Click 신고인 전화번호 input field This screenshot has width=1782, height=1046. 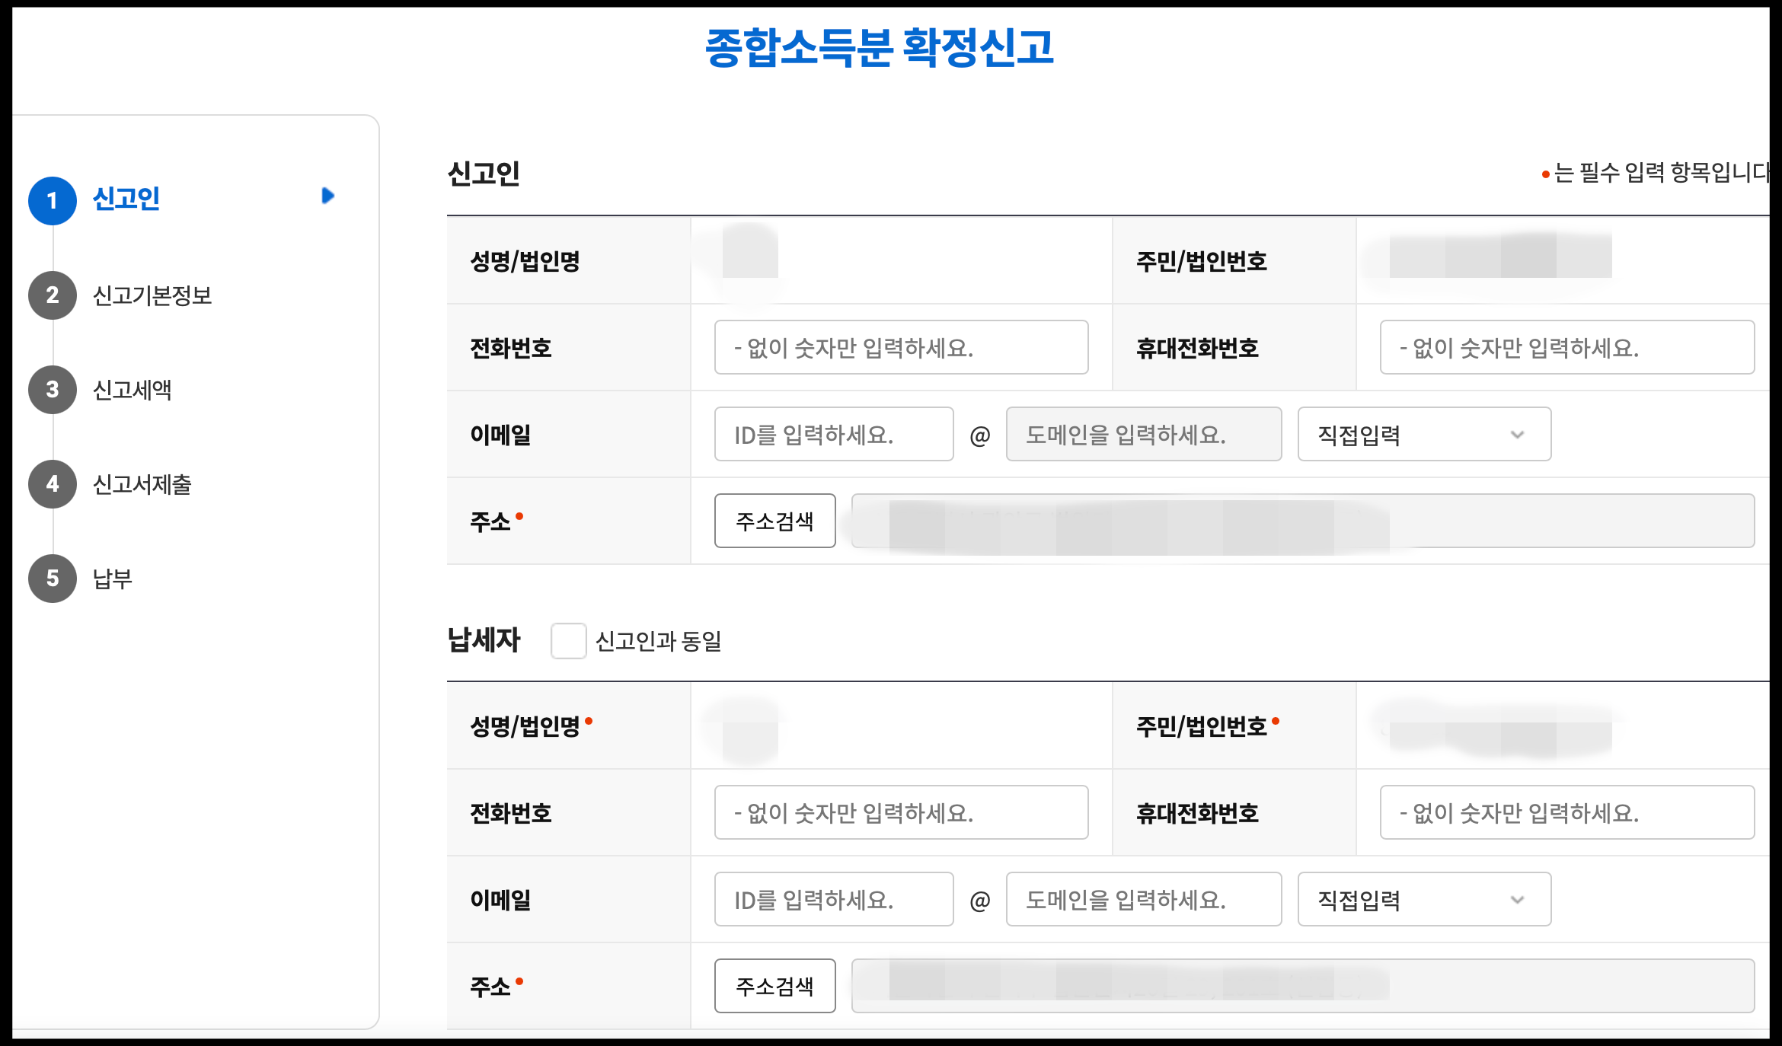tap(901, 347)
